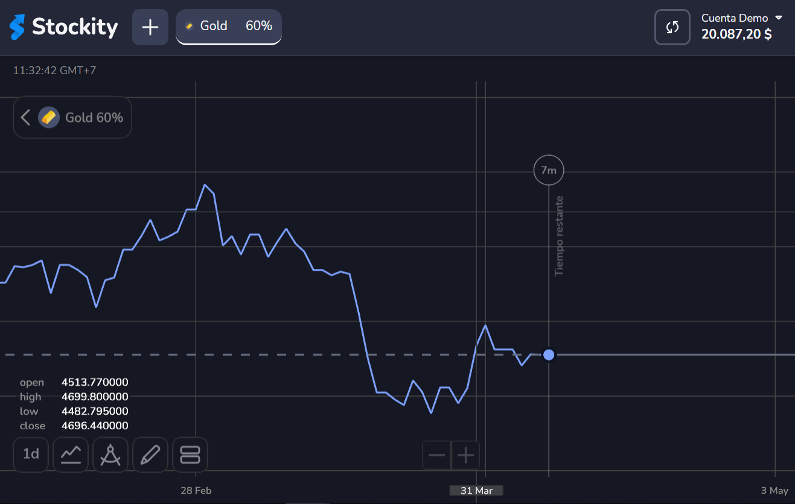795x504 pixels.
Task: Open the Gold 60% asset selector on chart
Action: pyautogui.click(x=72, y=117)
